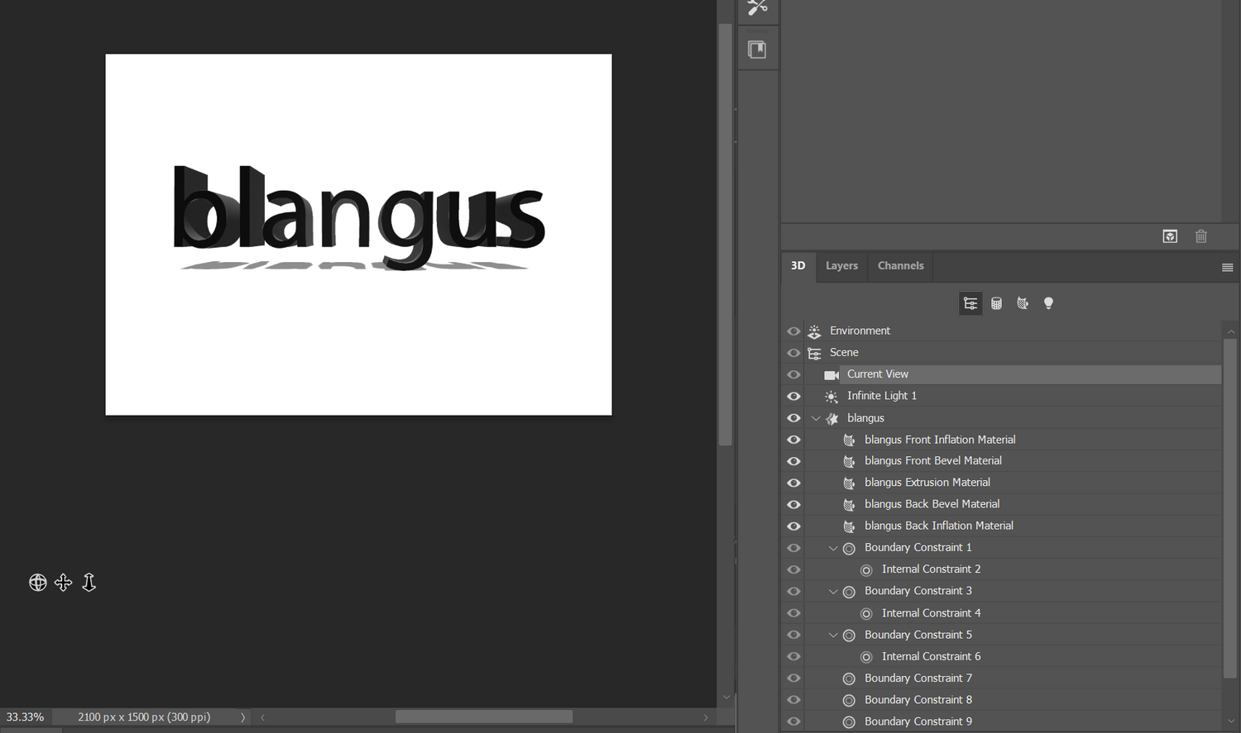Open the 3D panel flyout menu
The image size is (1241, 733).
click(x=1228, y=267)
